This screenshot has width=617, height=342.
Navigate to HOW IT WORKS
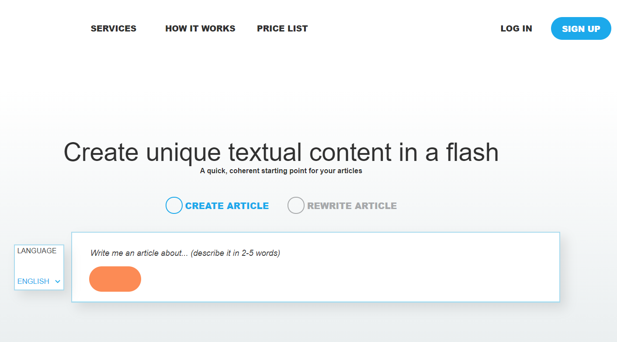(x=200, y=28)
